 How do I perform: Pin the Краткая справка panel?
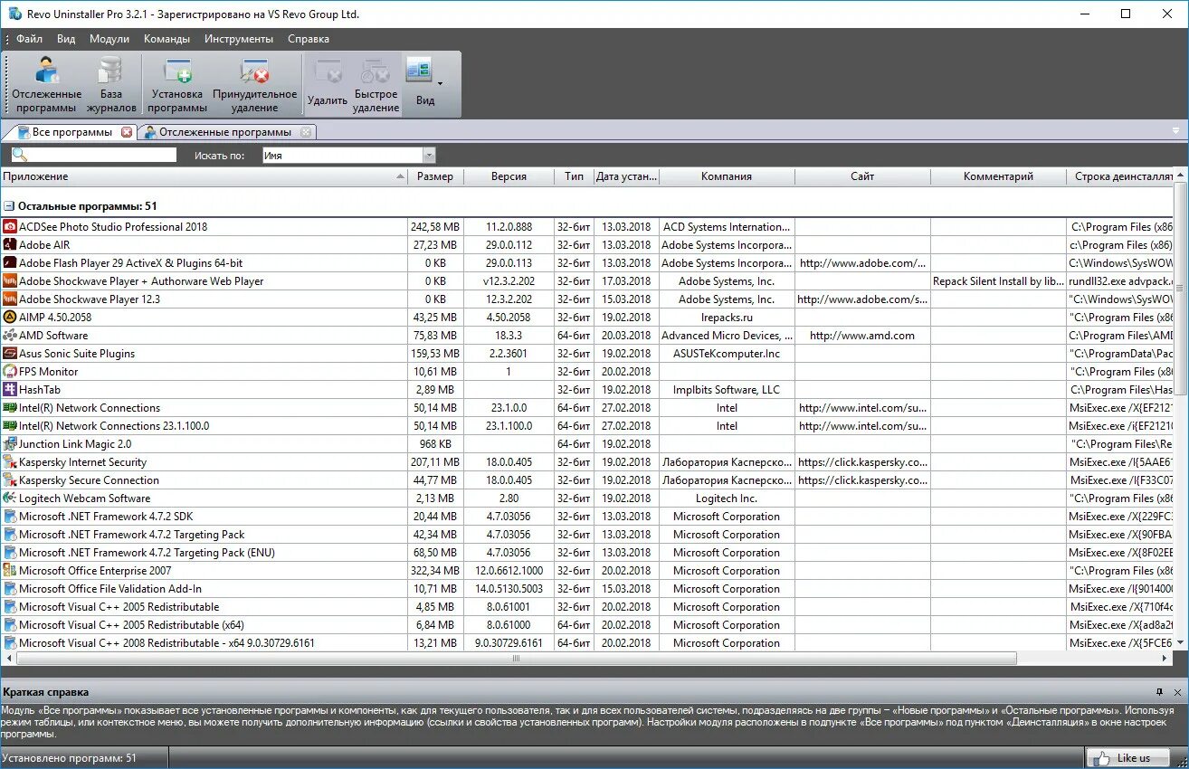pos(1160,692)
